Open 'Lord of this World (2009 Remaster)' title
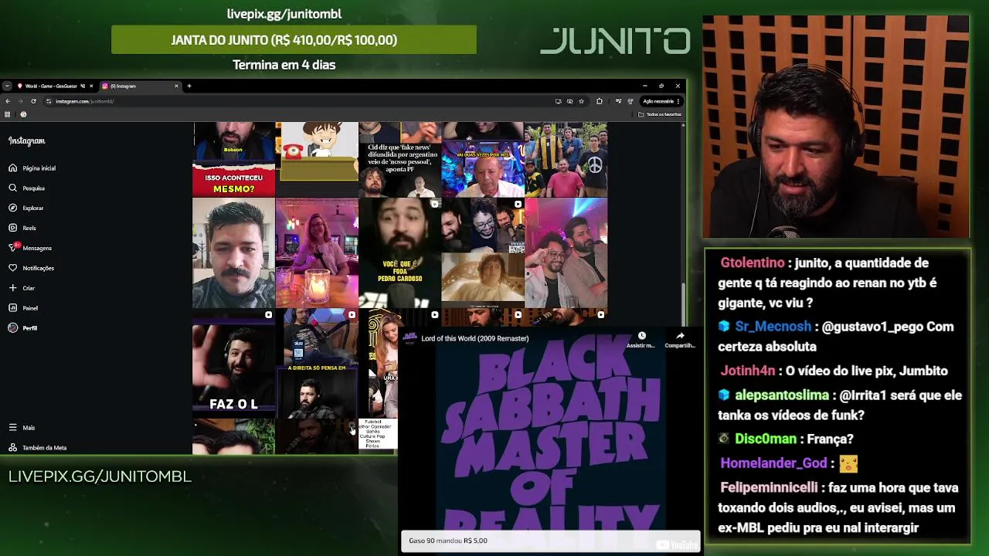The image size is (989, 556). [x=475, y=338]
